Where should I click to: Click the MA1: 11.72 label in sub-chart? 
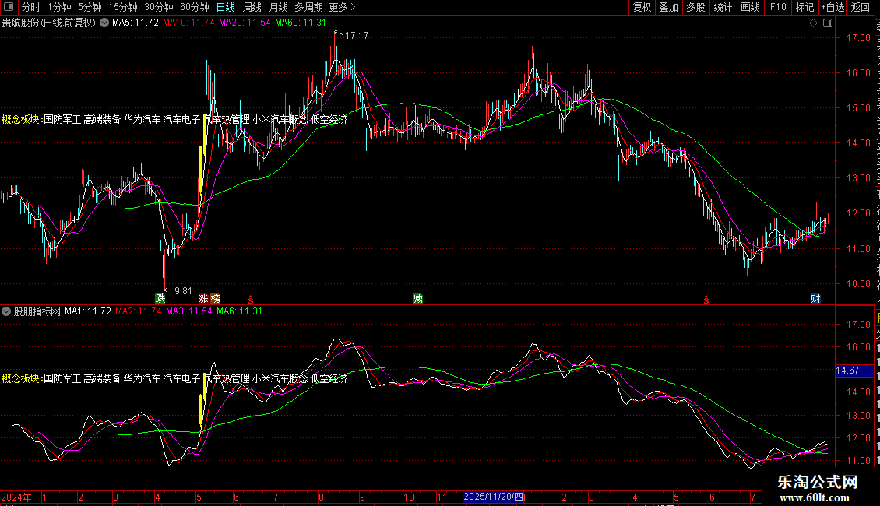tap(87, 311)
